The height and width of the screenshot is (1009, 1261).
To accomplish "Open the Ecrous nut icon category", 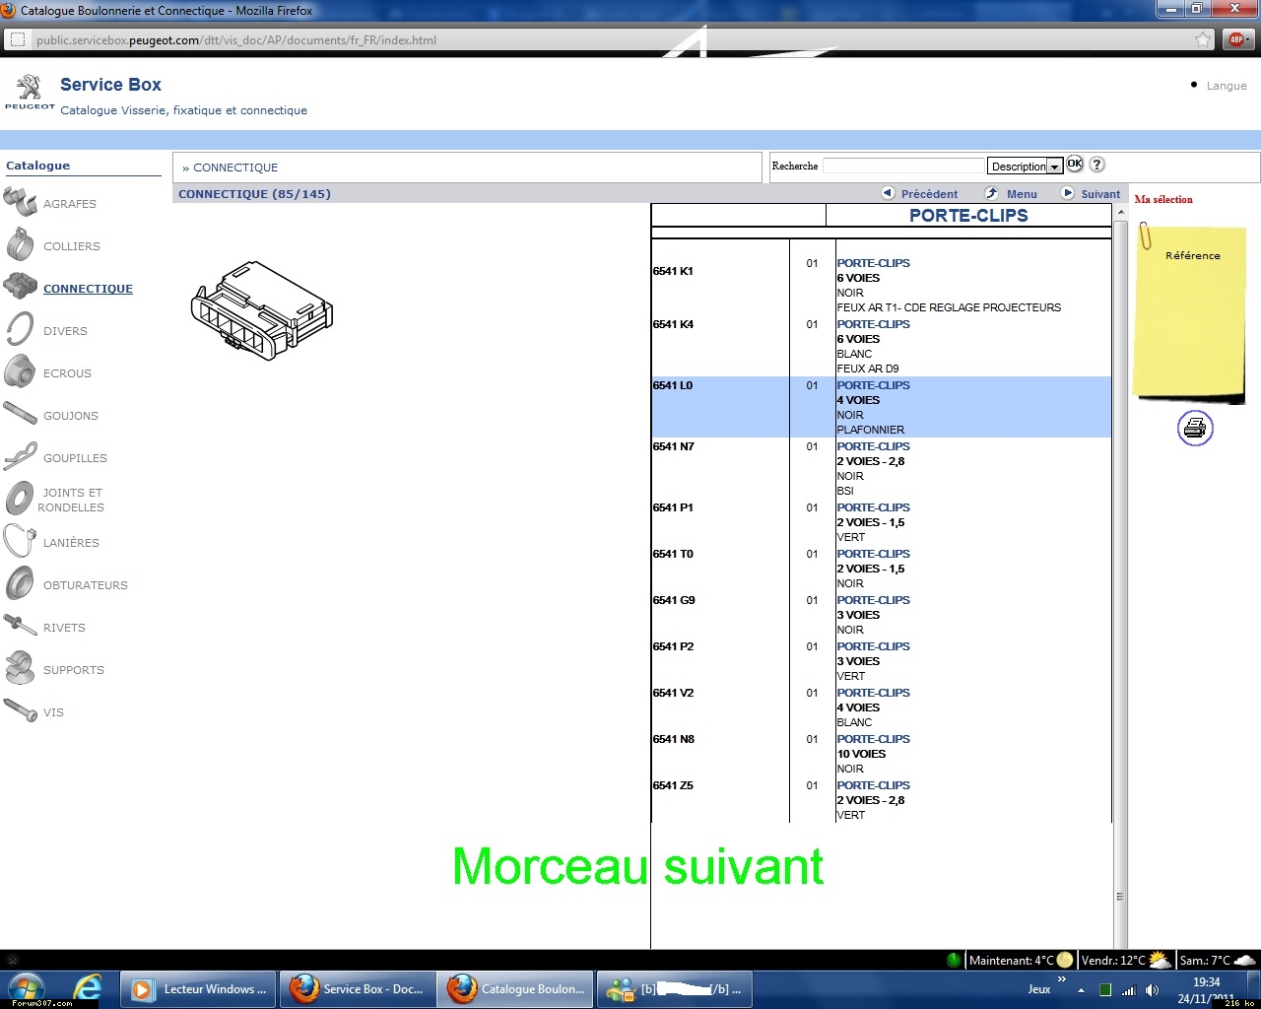I will [x=20, y=372].
